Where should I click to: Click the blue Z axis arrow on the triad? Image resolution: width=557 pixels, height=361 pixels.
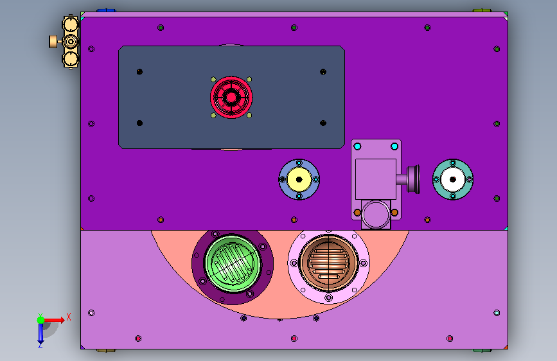[40, 335]
